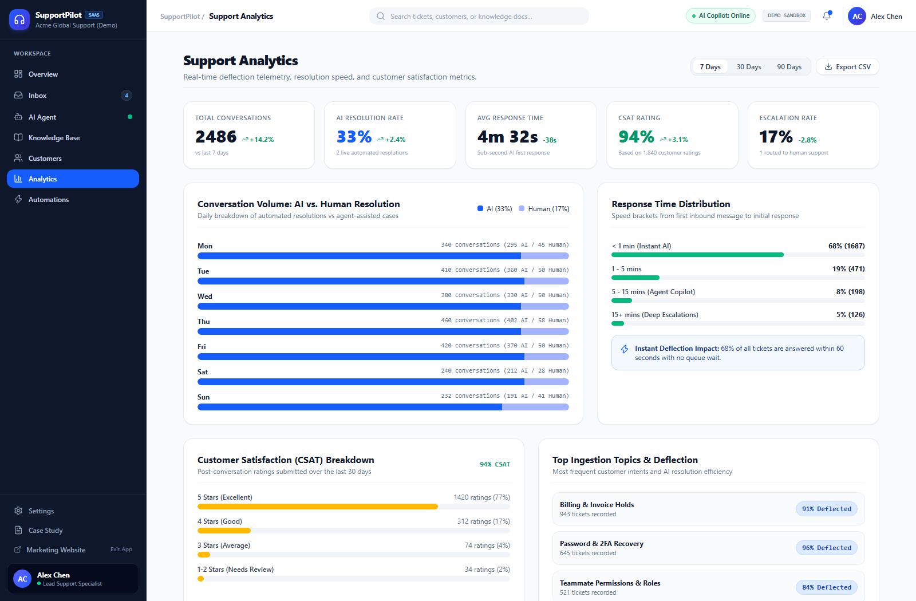Click the Inbox unread count badge
The image size is (916, 601).
point(127,95)
